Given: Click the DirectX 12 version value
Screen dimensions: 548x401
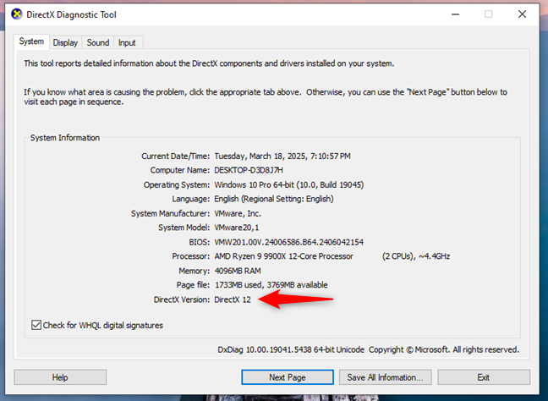Looking at the screenshot, I should pyautogui.click(x=233, y=299).
